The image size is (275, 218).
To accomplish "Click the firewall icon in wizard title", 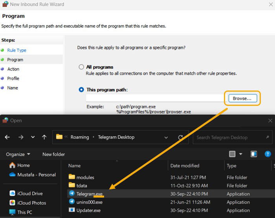I will (5, 4).
